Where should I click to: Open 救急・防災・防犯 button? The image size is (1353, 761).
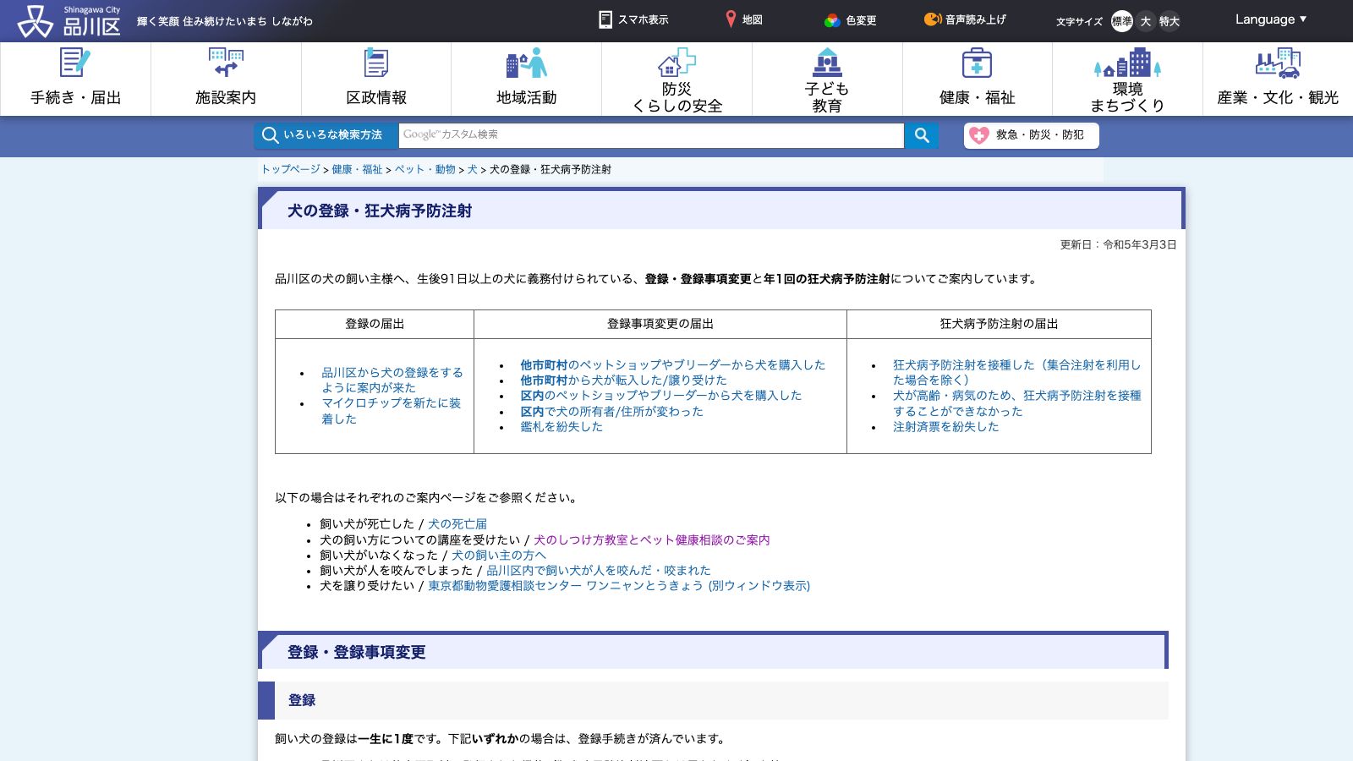[1031, 135]
